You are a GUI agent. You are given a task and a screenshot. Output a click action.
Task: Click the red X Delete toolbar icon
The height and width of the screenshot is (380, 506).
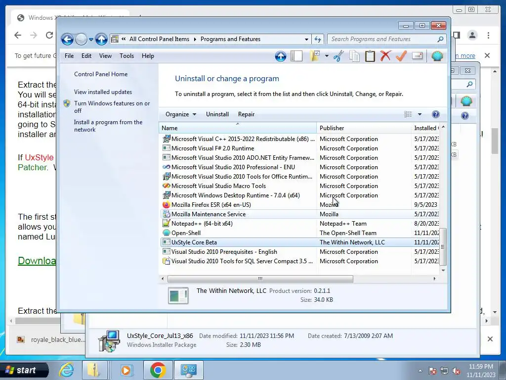pyautogui.click(x=385, y=56)
